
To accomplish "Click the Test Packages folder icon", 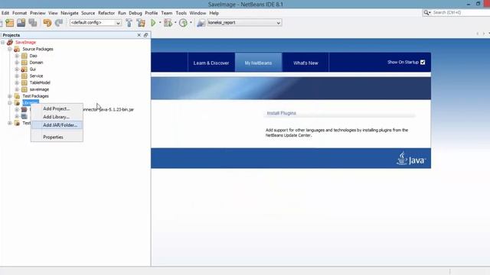I will click(x=17, y=96).
